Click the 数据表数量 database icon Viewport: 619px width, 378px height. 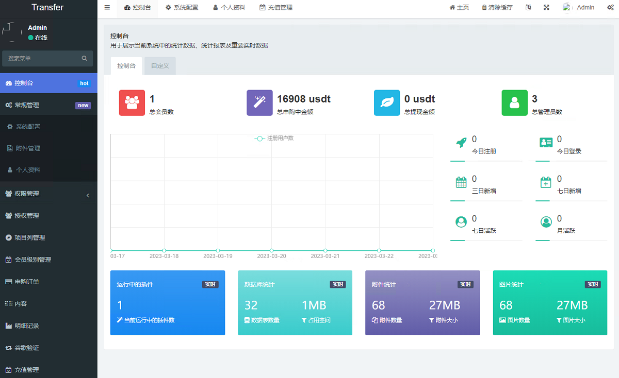point(247,320)
